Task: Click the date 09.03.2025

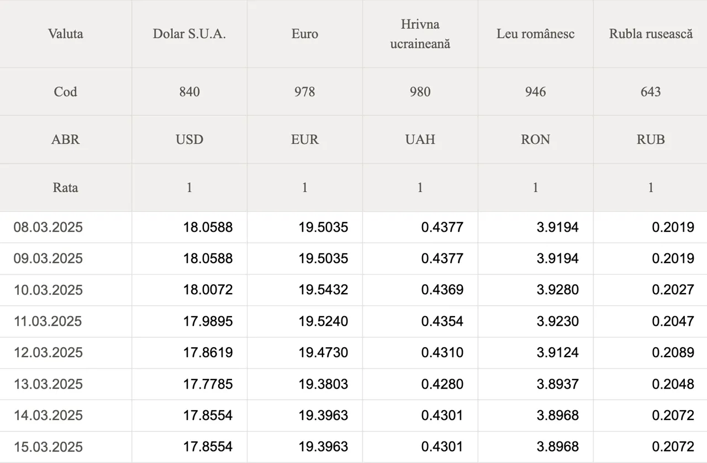Action: pyautogui.click(x=48, y=259)
